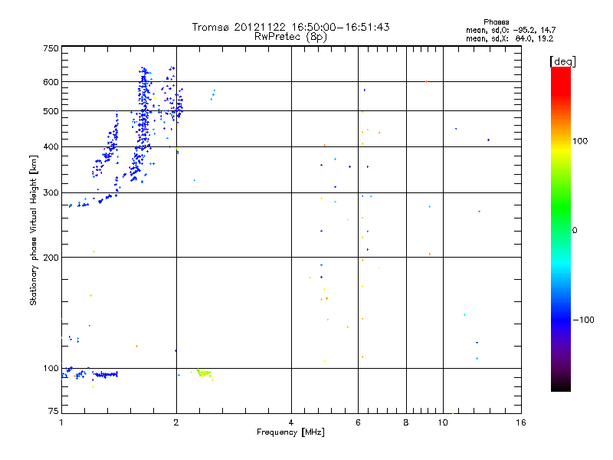Image resolution: width=613 pixels, height=460 pixels.
Task: Click the green zero region of the colorbar
Action: point(561,230)
